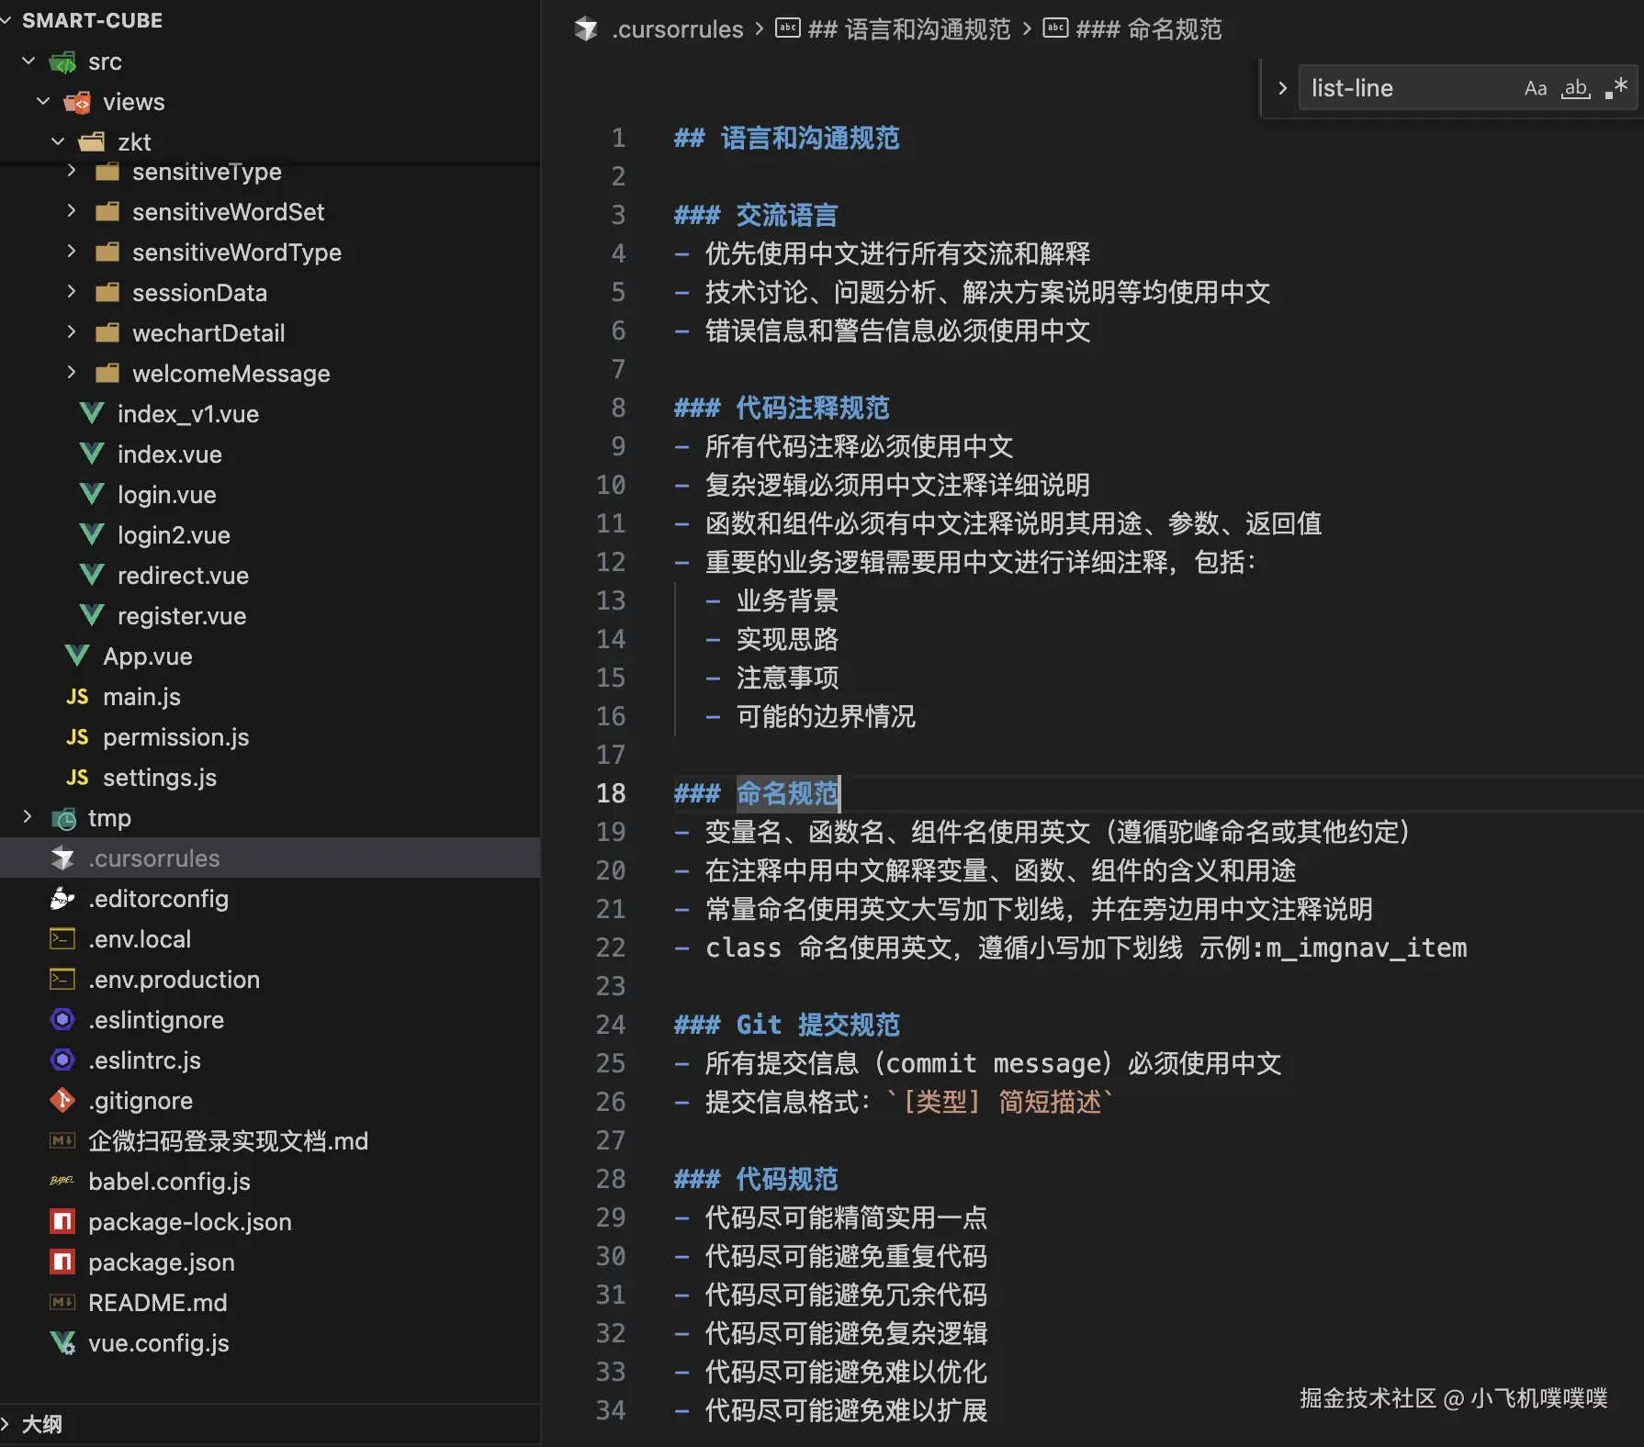Click the zkt folder icon

coord(92,142)
